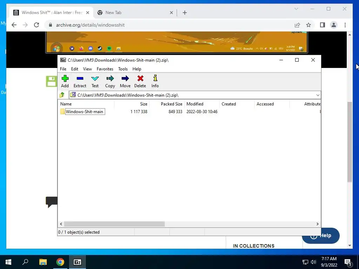Open the Tools menu in 7-Zip
The height and width of the screenshot is (269, 359).
(x=123, y=69)
